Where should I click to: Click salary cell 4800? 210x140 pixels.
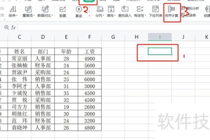[x=90, y=128]
